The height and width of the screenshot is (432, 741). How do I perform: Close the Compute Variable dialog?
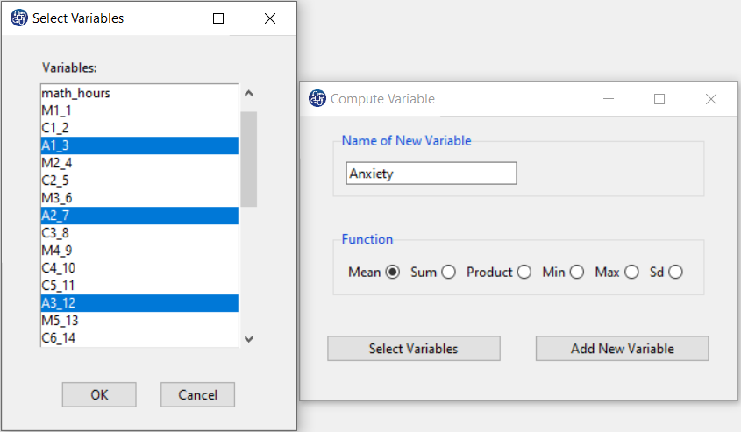(x=711, y=99)
